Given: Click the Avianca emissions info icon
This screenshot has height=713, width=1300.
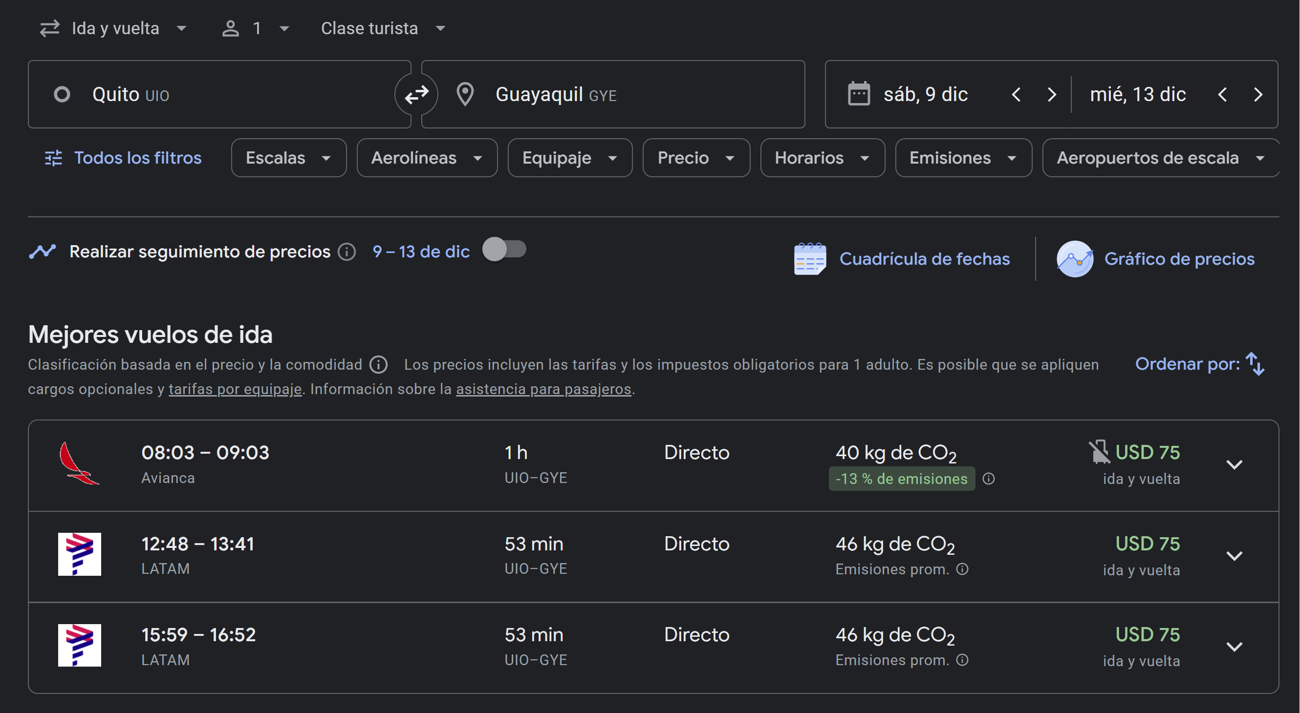Looking at the screenshot, I should [x=989, y=479].
